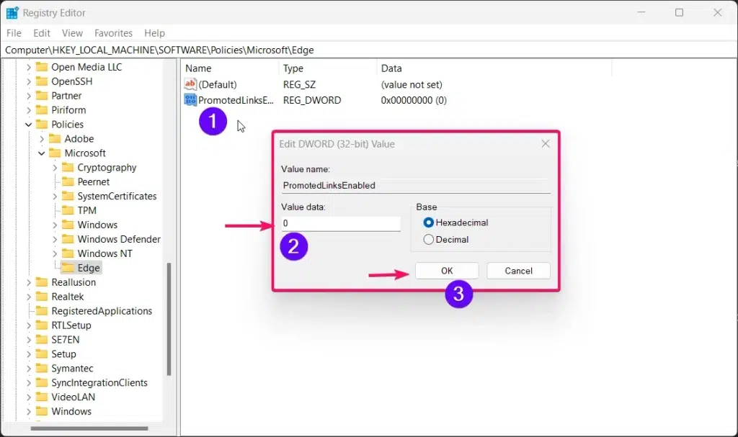The width and height of the screenshot is (738, 437).
Task: Expand the SyncIntegrationClients key
Action: [29, 383]
